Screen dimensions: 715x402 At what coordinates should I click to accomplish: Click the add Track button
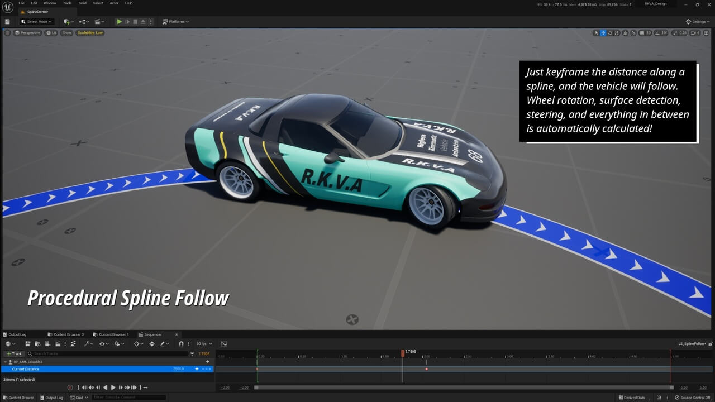tap(14, 353)
